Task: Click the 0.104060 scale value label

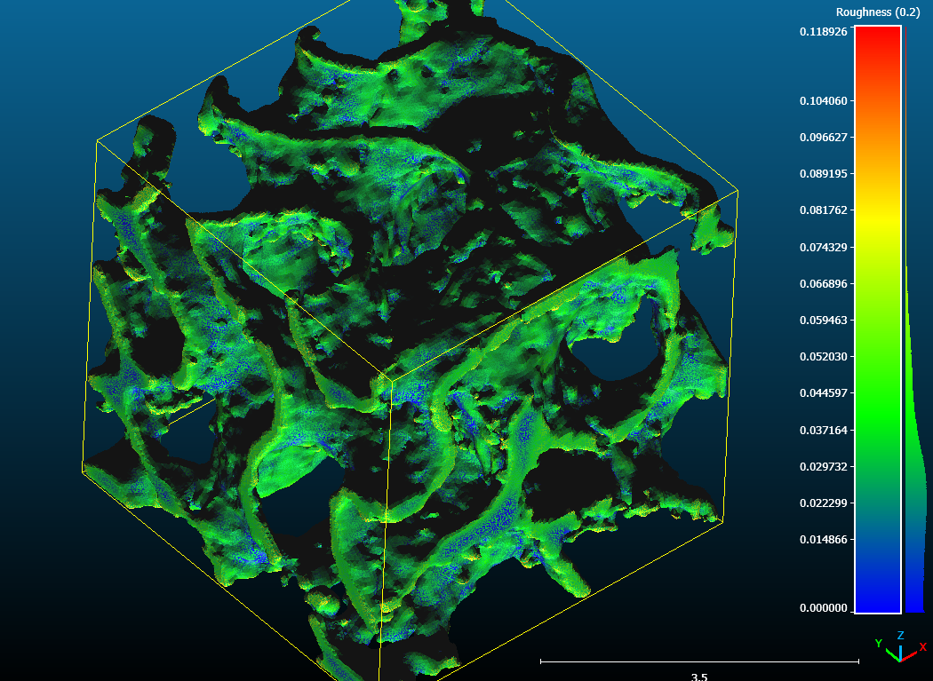Action: pyautogui.click(x=823, y=100)
